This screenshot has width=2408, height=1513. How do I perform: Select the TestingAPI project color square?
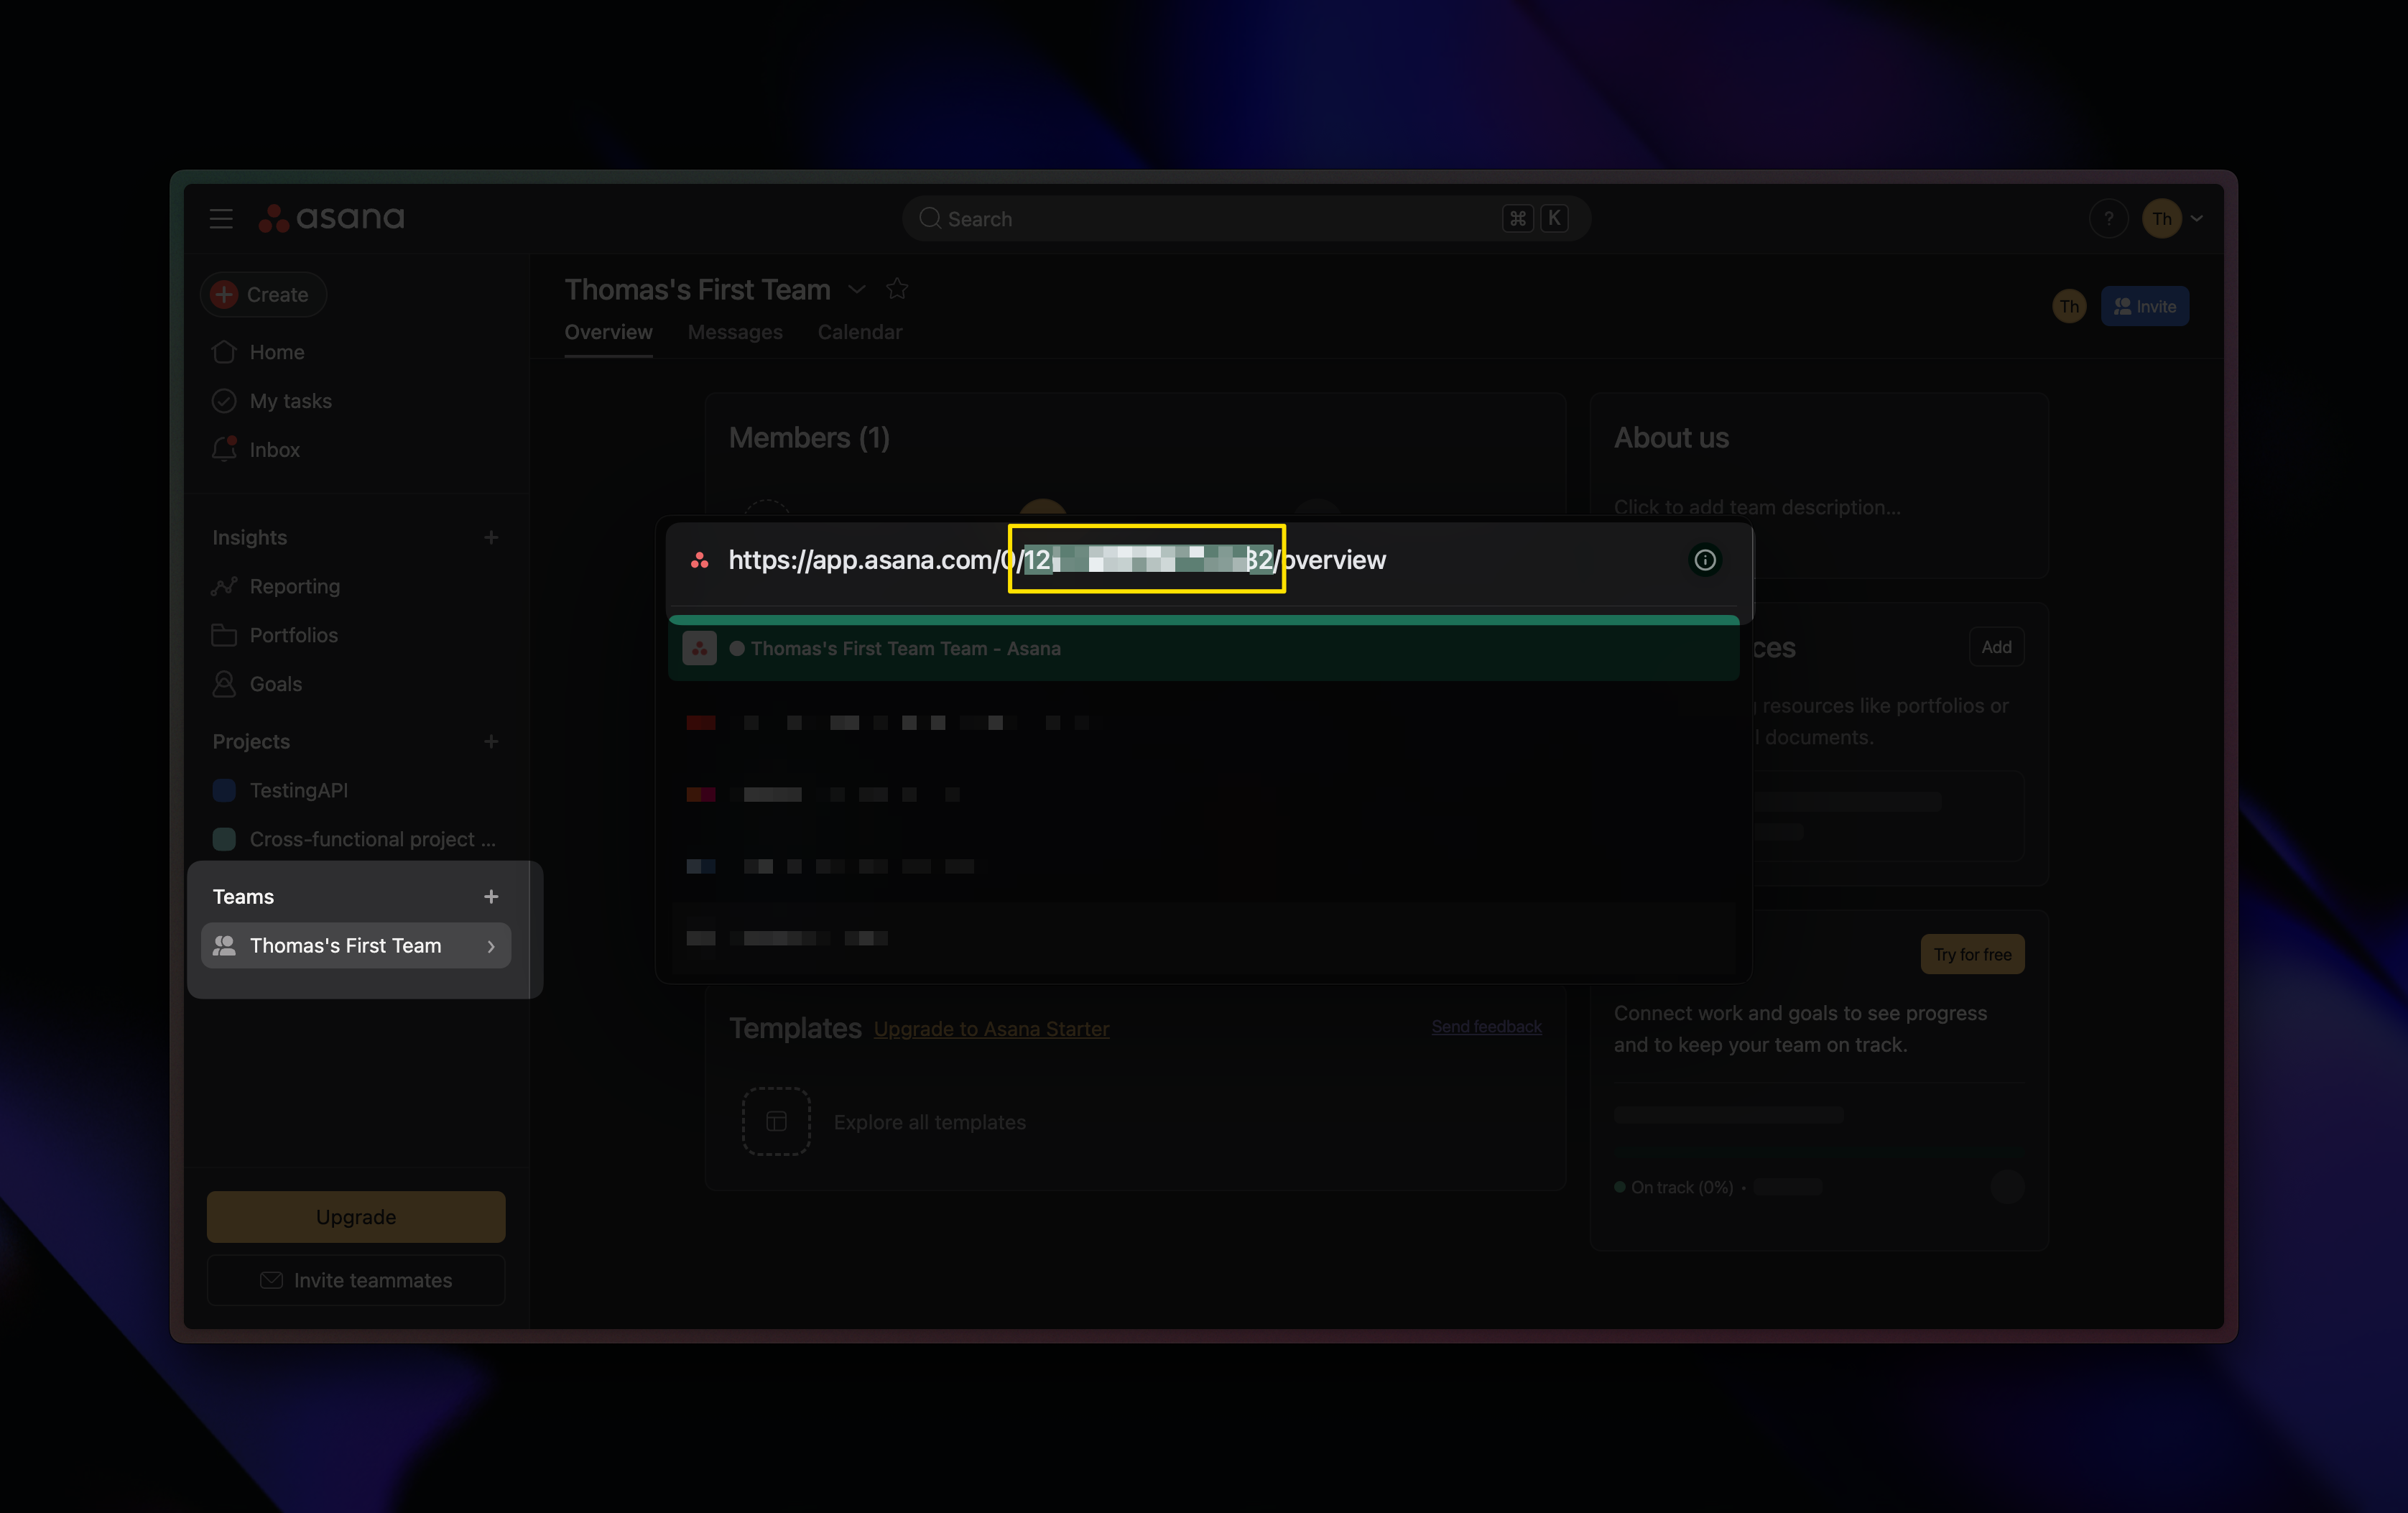224,790
